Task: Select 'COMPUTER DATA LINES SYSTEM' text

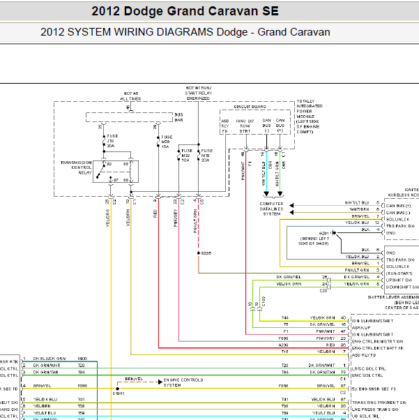Action: [x=271, y=209]
